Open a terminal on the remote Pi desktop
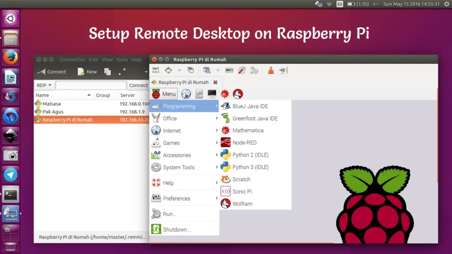Screen dimensions: 452x254 coord(212,93)
